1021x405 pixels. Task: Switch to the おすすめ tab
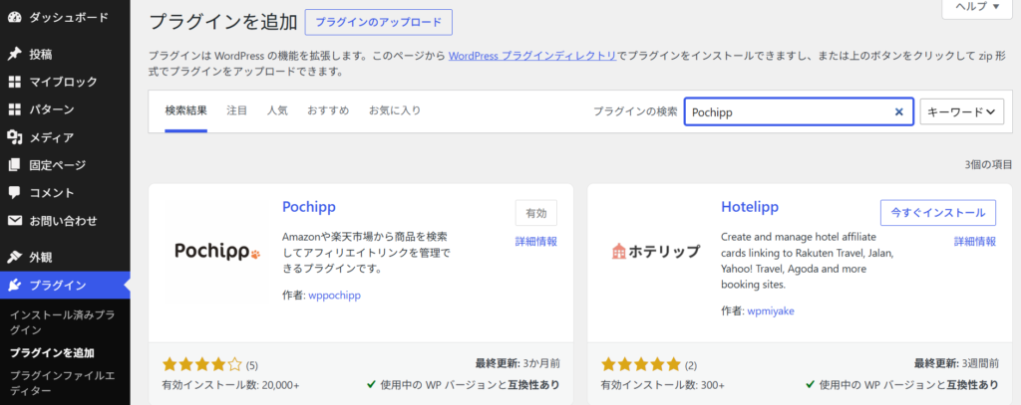pos(328,110)
